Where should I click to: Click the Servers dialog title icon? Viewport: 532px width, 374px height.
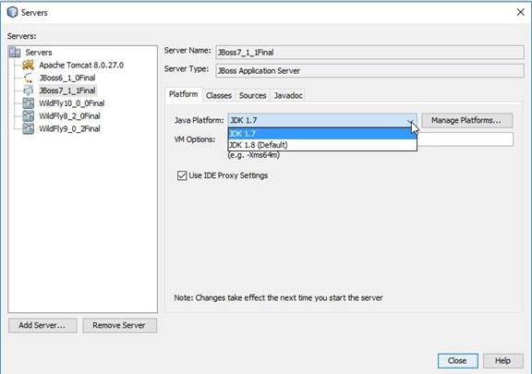pos(12,12)
